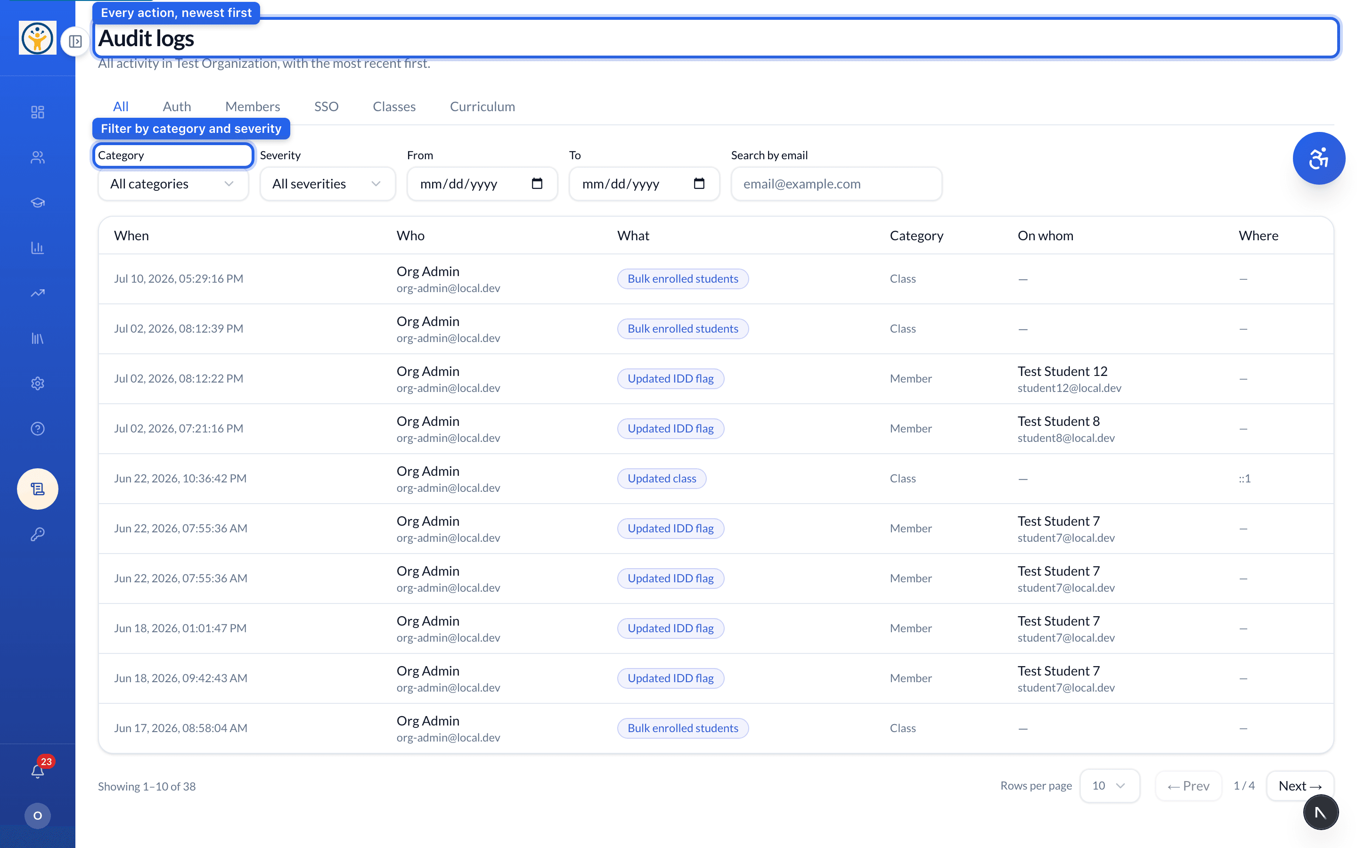Image resolution: width=1357 pixels, height=848 pixels.
Task: Open the To date calendar picker icon
Action: pos(699,183)
